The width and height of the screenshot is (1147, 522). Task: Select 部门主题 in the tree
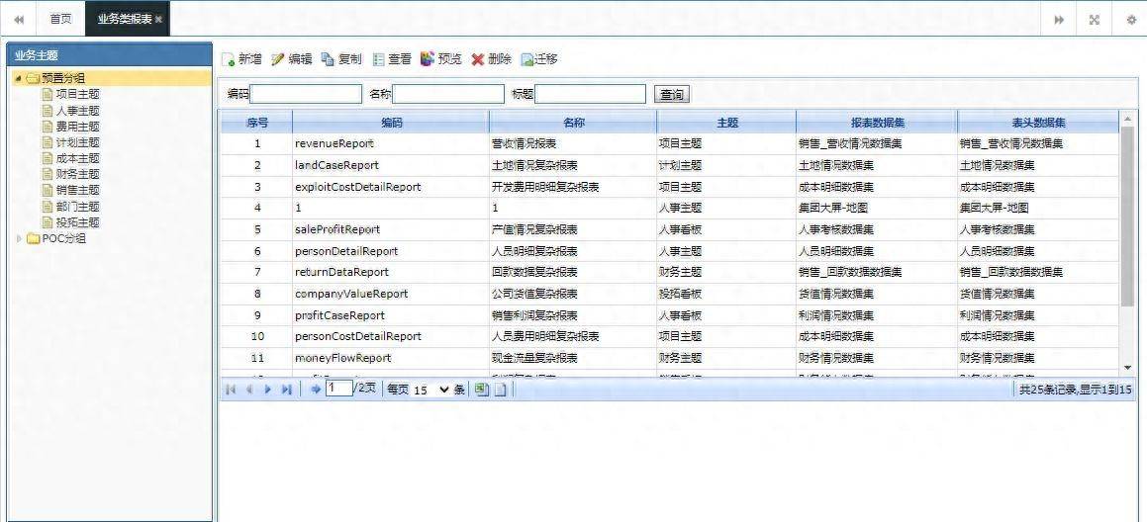tap(77, 207)
